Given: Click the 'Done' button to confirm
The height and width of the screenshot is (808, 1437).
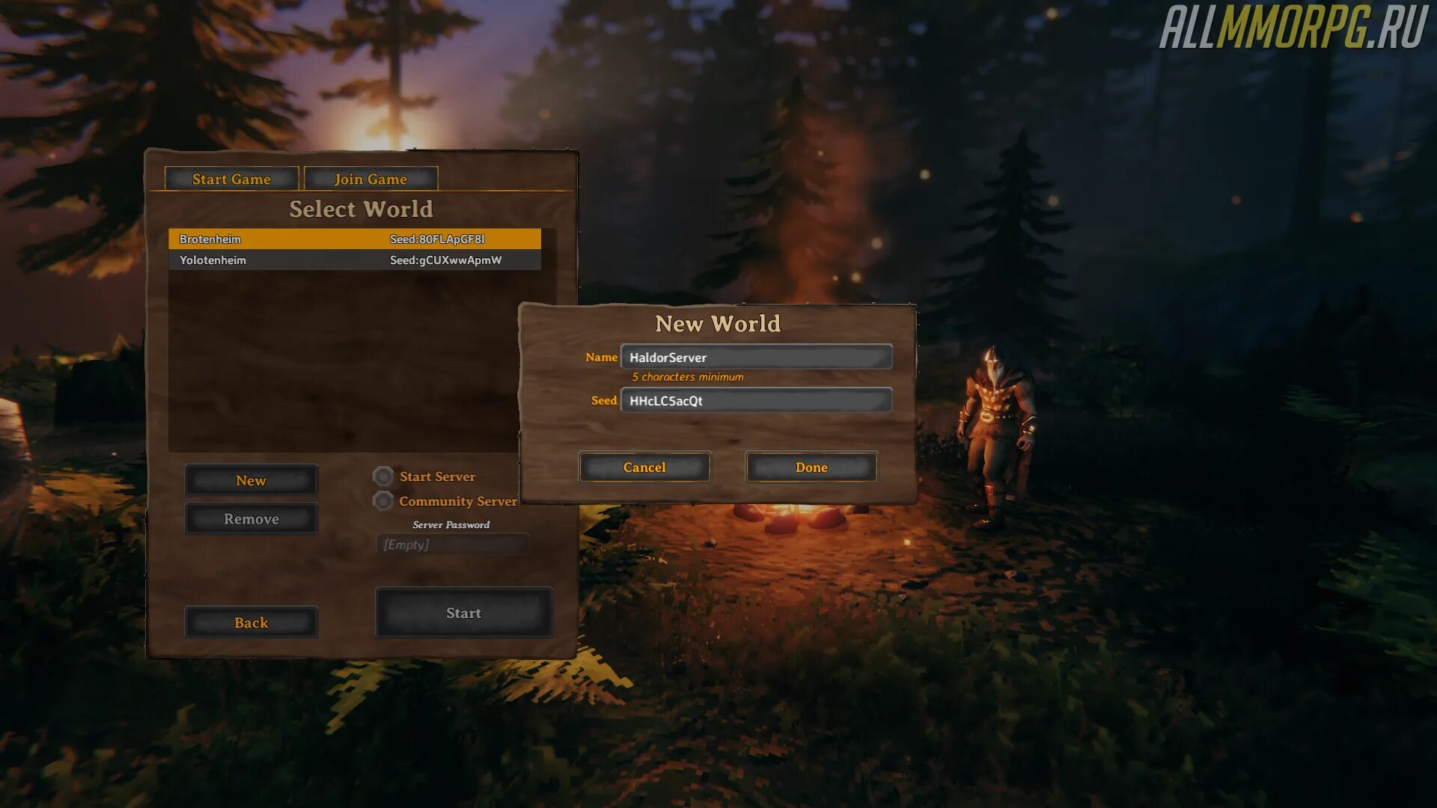Looking at the screenshot, I should click(x=811, y=467).
